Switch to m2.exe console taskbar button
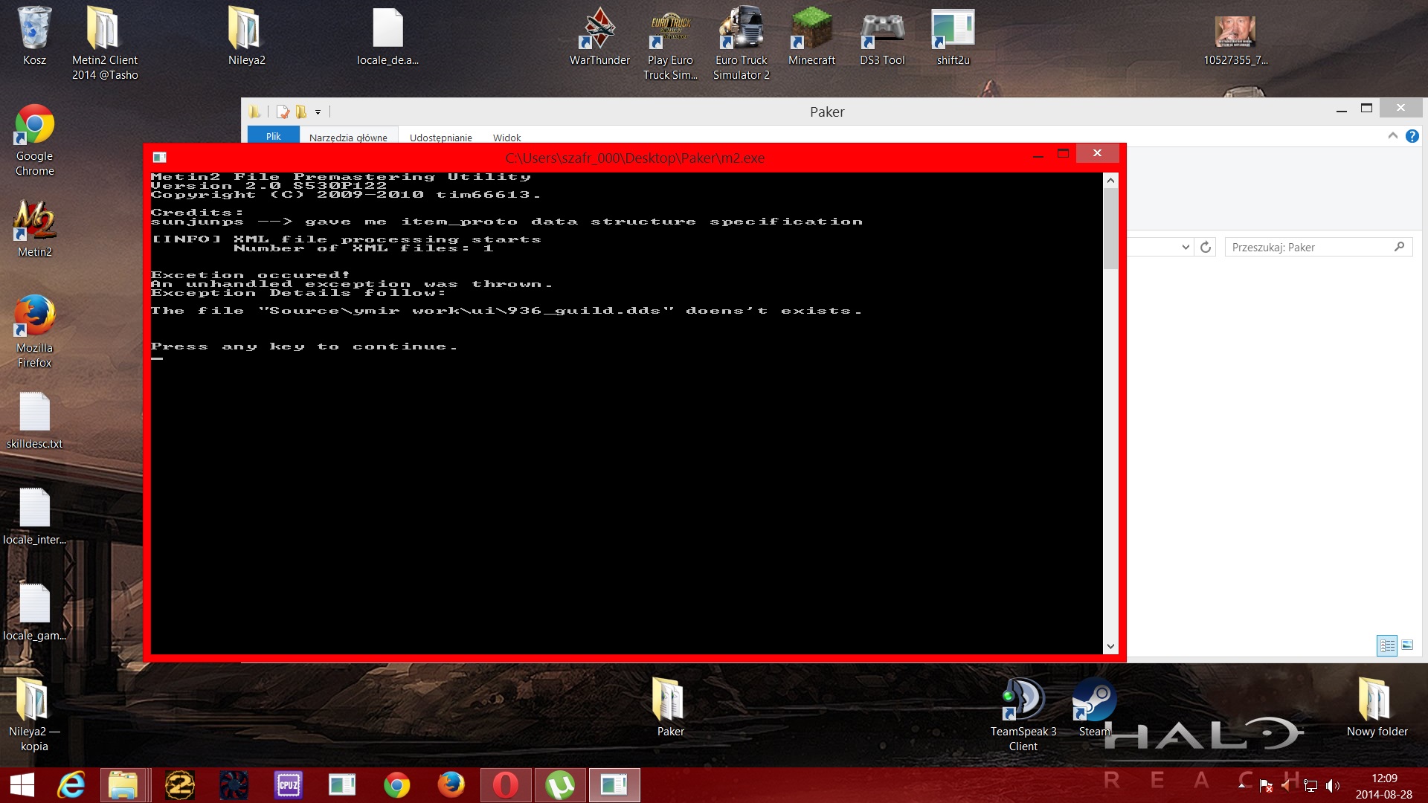The height and width of the screenshot is (803, 1428). tap(614, 785)
